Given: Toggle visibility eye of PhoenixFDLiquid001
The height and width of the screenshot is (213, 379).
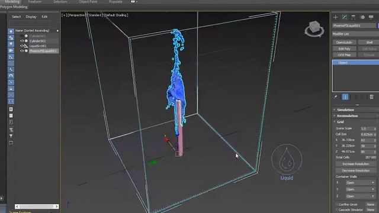Looking at the screenshot, I should coord(22,51).
